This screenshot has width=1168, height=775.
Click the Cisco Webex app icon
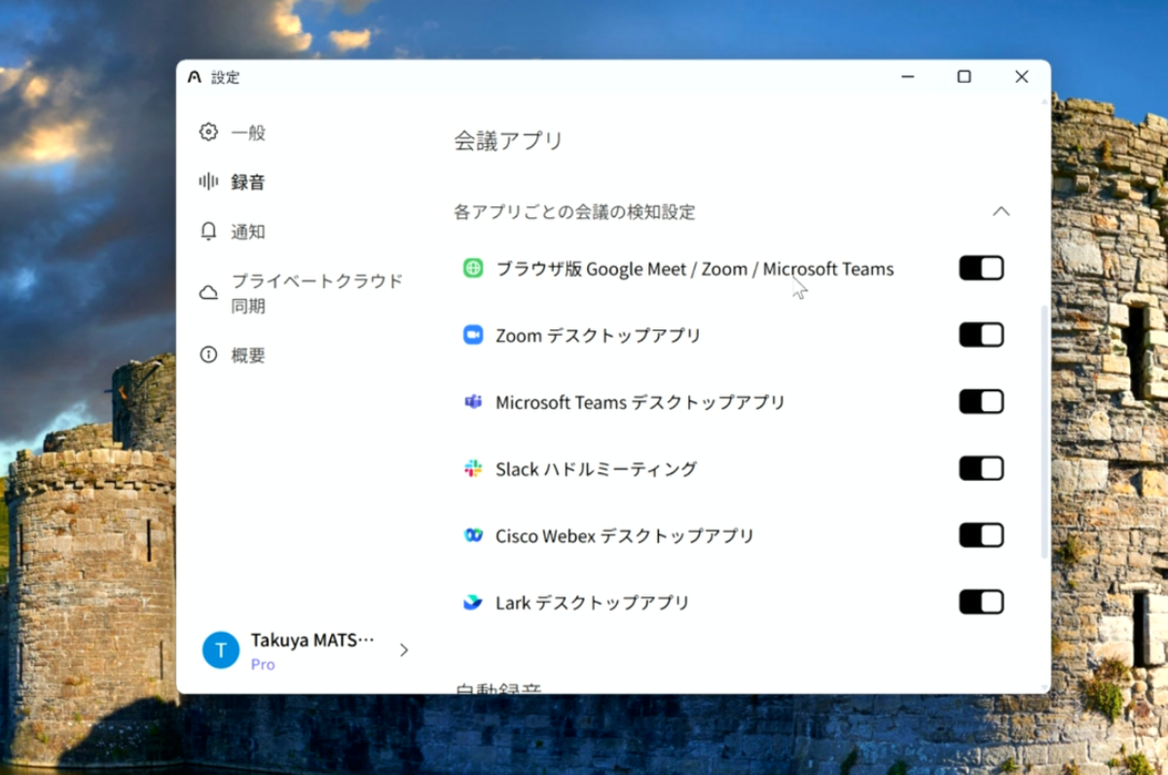(473, 535)
